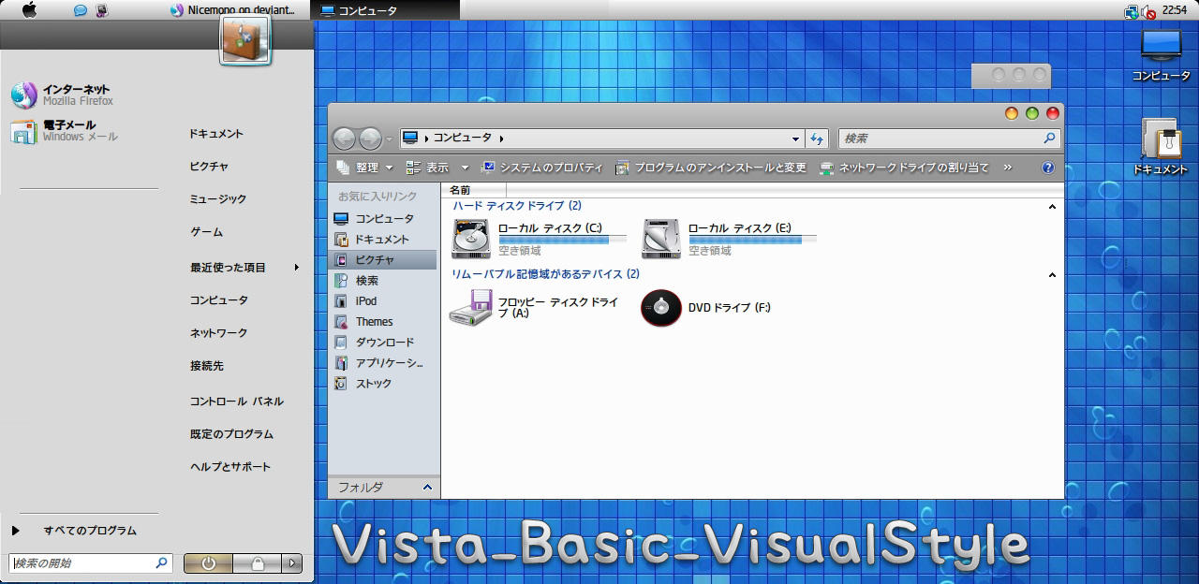This screenshot has height=584, width=1199.
Task: Click the start menu search field
Action: coord(82,563)
